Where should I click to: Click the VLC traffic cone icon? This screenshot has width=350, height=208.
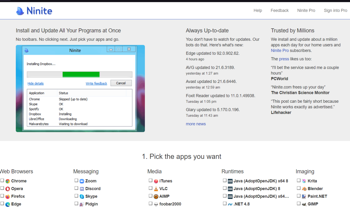[x=156, y=189]
